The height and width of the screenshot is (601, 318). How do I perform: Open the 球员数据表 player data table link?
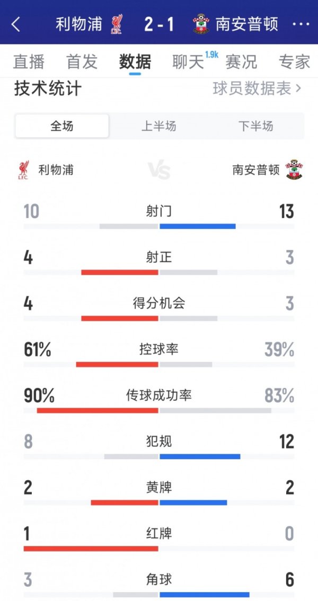[x=257, y=88]
